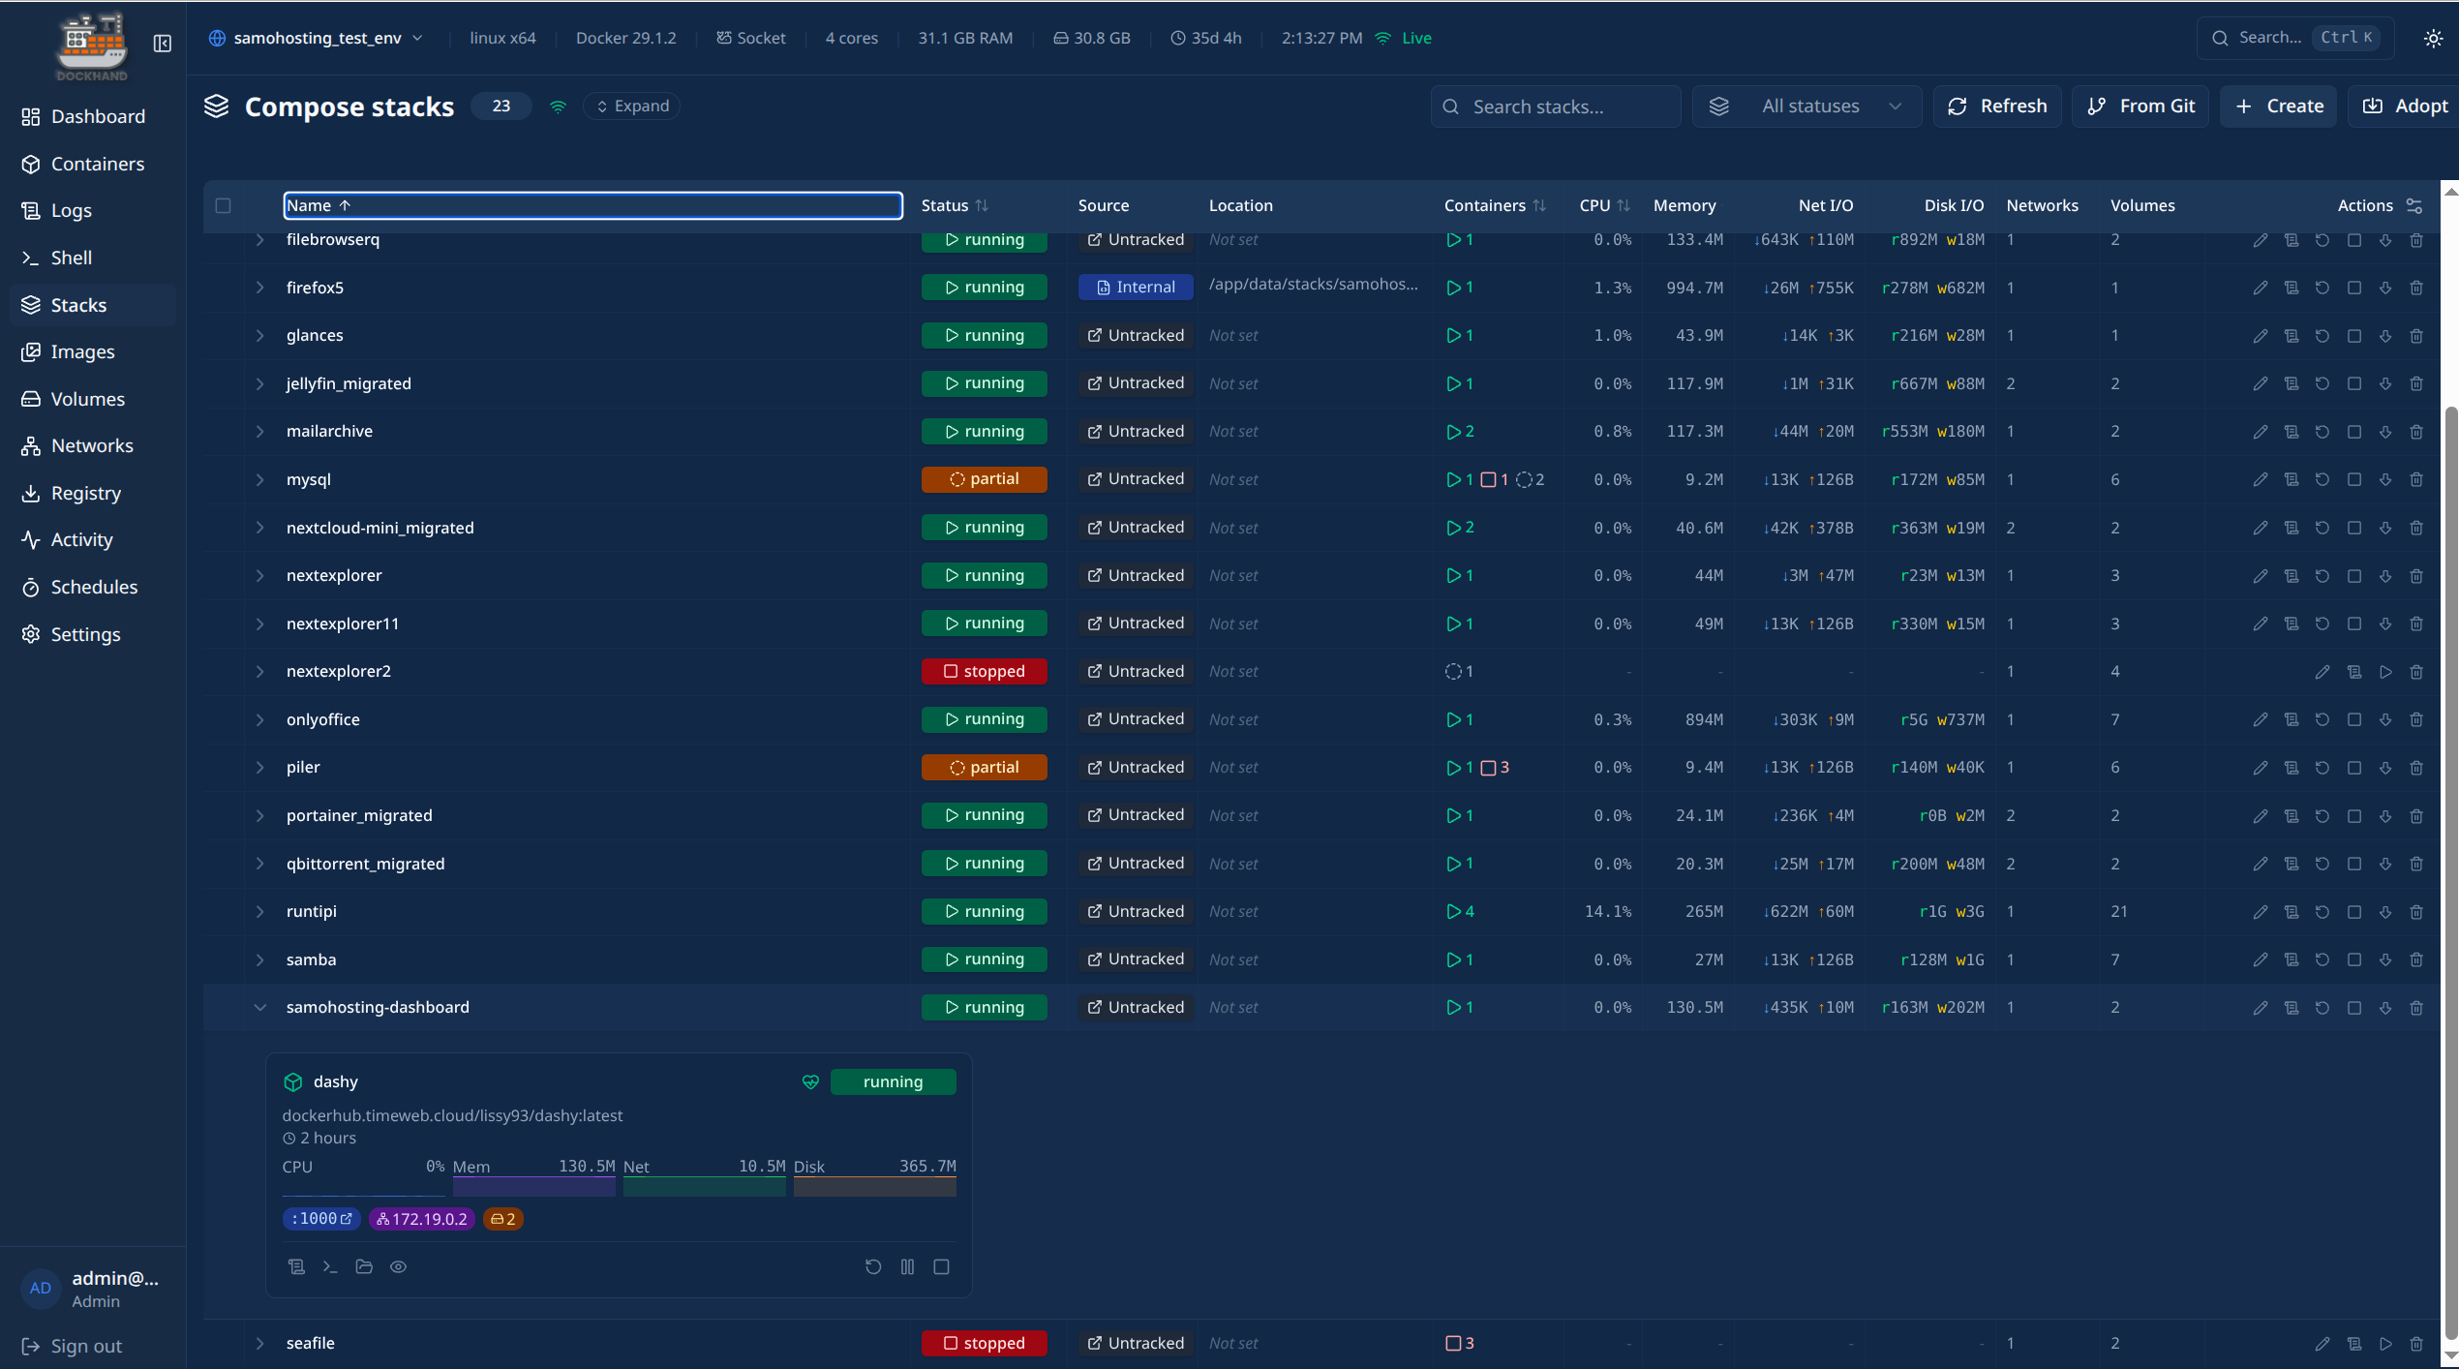This screenshot has height=1369, width=2459.
Task: Start the nextexplorer2 stack with play icon
Action: (x=2385, y=672)
